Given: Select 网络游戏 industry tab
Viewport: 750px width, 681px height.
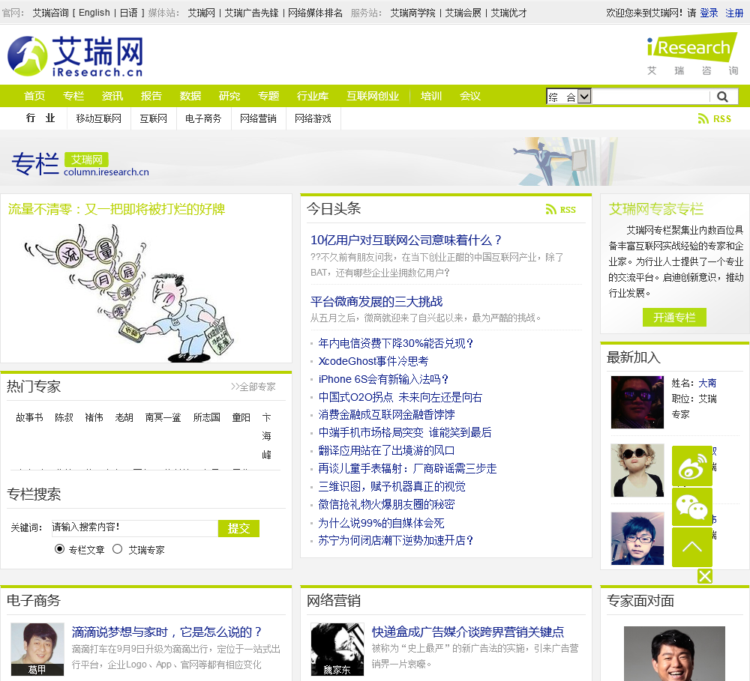Looking at the screenshot, I should 313,118.
